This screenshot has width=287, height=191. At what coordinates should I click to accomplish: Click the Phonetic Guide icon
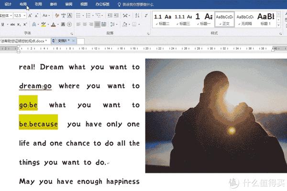[x=64, y=16]
